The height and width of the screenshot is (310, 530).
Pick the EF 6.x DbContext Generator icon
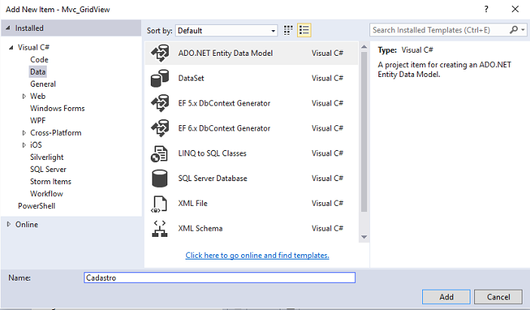[x=160, y=128]
